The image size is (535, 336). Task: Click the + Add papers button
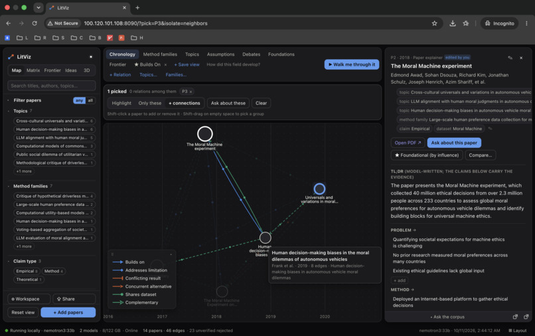point(68,313)
